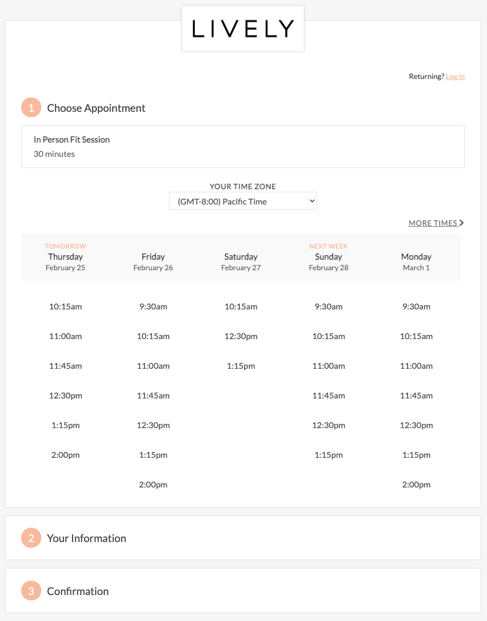Select 12:30pm on Sunday February 28
This screenshot has width=487, height=621.
[x=328, y=425]
